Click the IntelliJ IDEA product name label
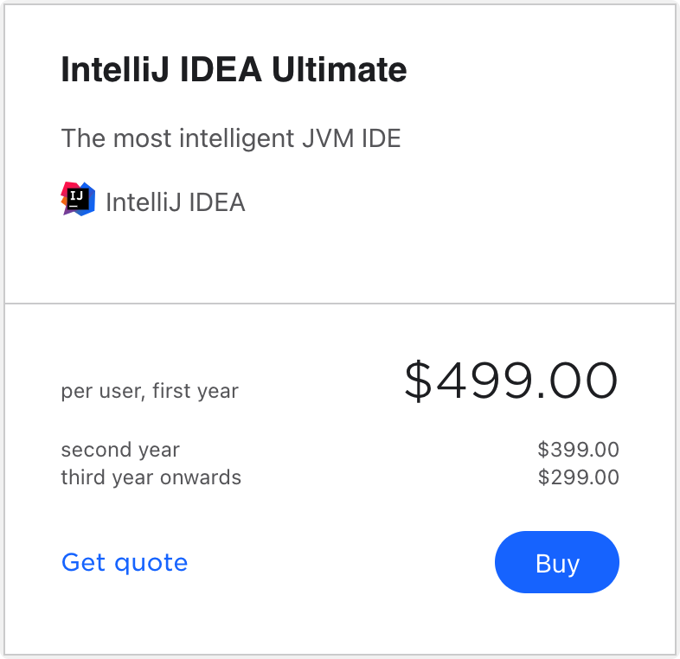The height and width of the screenshot is (659, 680). (176, 202)
